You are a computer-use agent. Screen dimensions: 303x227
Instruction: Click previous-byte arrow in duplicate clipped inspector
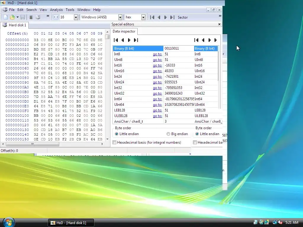[x=203, y=40]
